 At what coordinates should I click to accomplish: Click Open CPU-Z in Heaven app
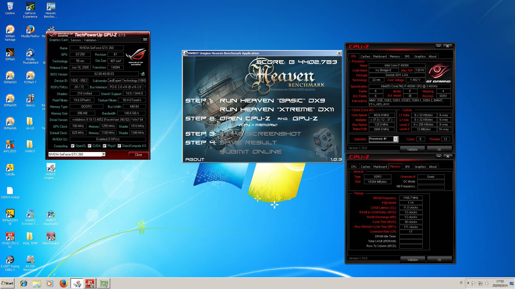[x=245, y=119]
